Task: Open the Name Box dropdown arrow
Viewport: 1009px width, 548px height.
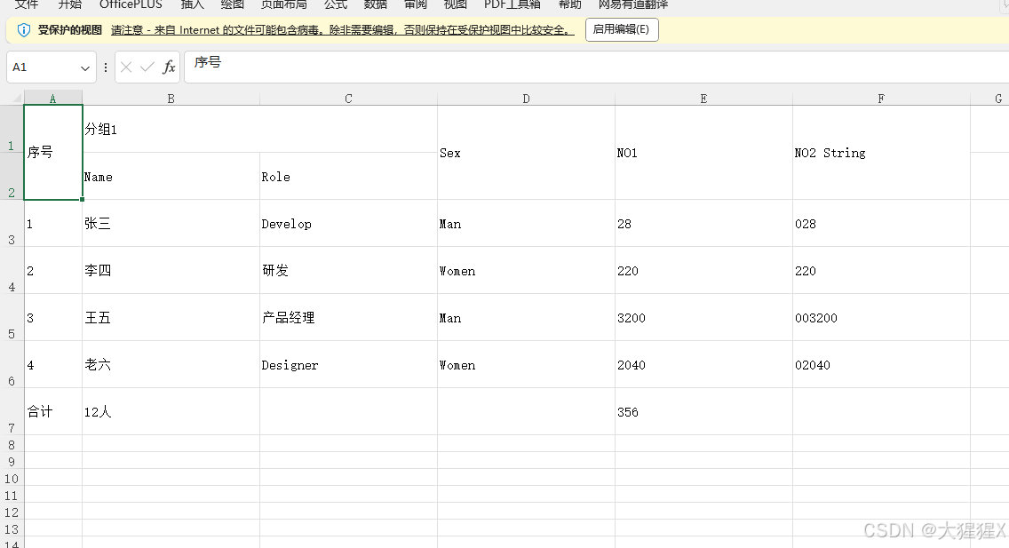Action: pyautogui.click(x=85, y=68)
